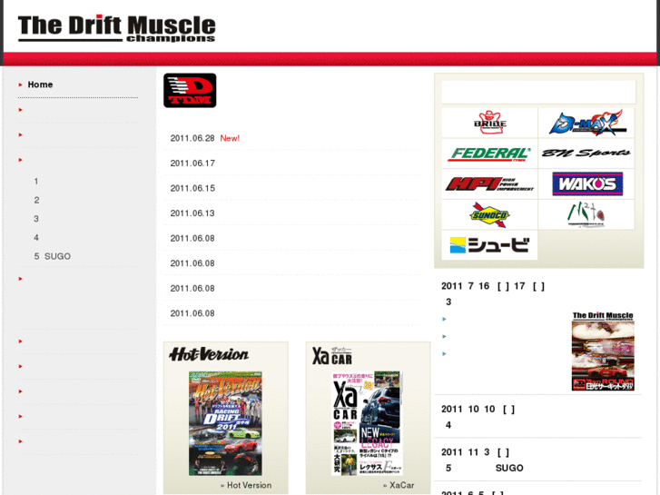Click the SUGO round 5 event text

point(485,468)
